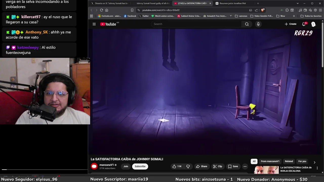Open the Todos los favoritos folder
The height and width of the screenshot is (182, 324).
[311, 16]
